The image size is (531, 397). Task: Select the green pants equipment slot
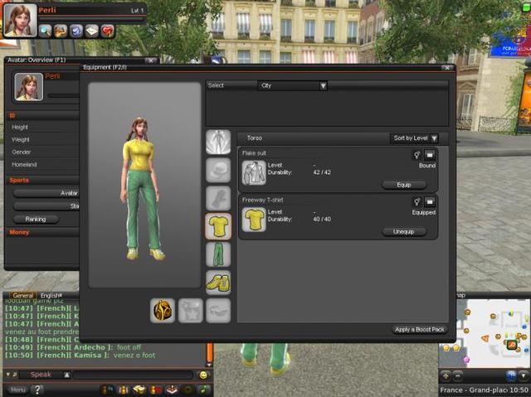[218, 254]
